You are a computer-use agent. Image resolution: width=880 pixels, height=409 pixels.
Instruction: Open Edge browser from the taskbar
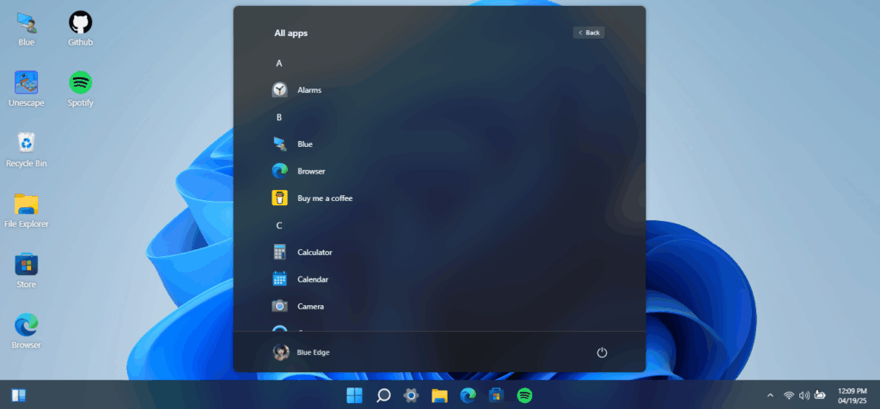tap(468, 395)
